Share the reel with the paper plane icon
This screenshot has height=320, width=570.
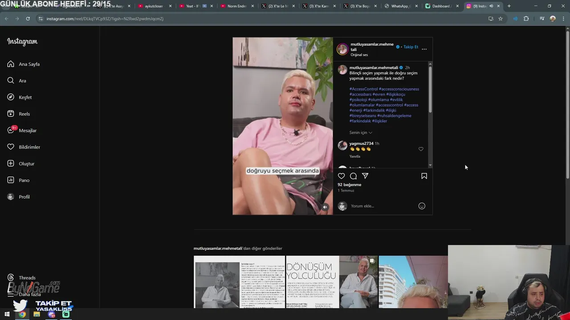pos(365,176)
